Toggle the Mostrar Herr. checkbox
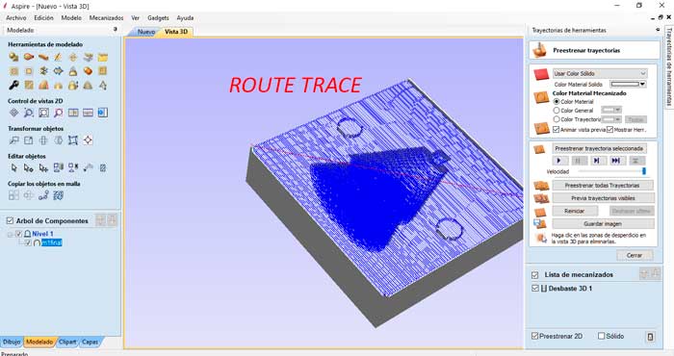 pyautogui.click(x=609, y=129)
